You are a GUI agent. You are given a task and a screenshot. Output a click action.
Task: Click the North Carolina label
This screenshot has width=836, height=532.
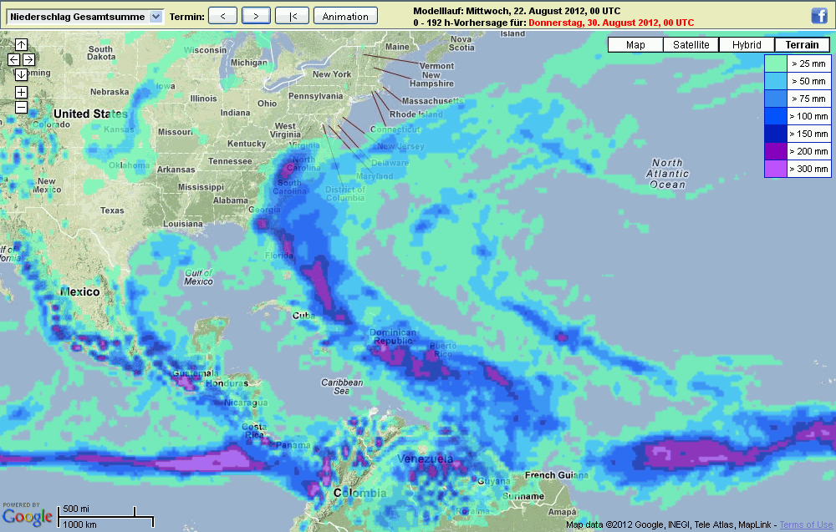[304, 164]
